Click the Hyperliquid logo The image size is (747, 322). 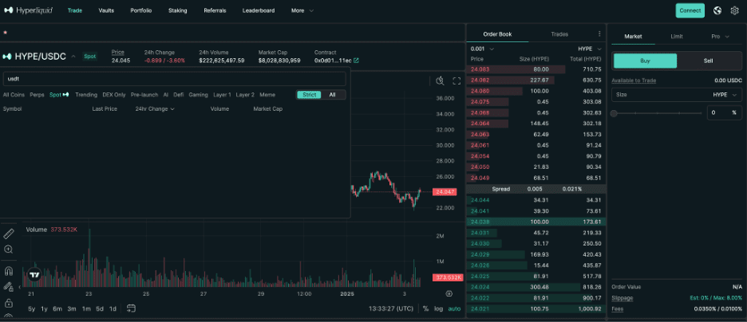[x=28, y=10]
